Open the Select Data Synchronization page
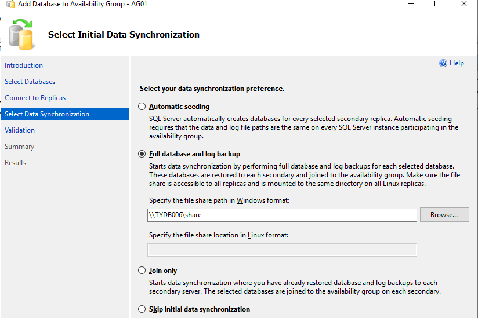This screenshot has width=478, height=318. (47, 114)
